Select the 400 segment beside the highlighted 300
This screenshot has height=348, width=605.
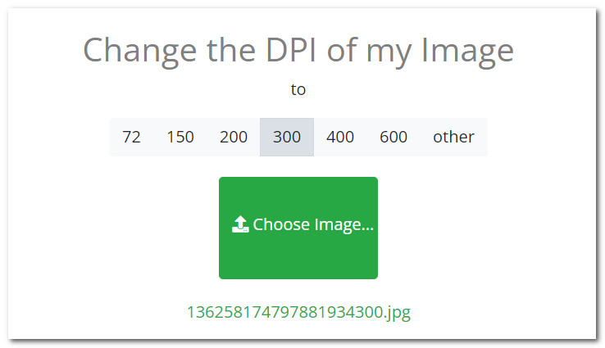point(340,138)
